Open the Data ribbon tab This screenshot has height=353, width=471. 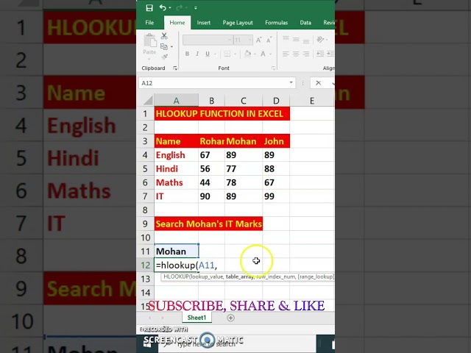coord(305,23)
